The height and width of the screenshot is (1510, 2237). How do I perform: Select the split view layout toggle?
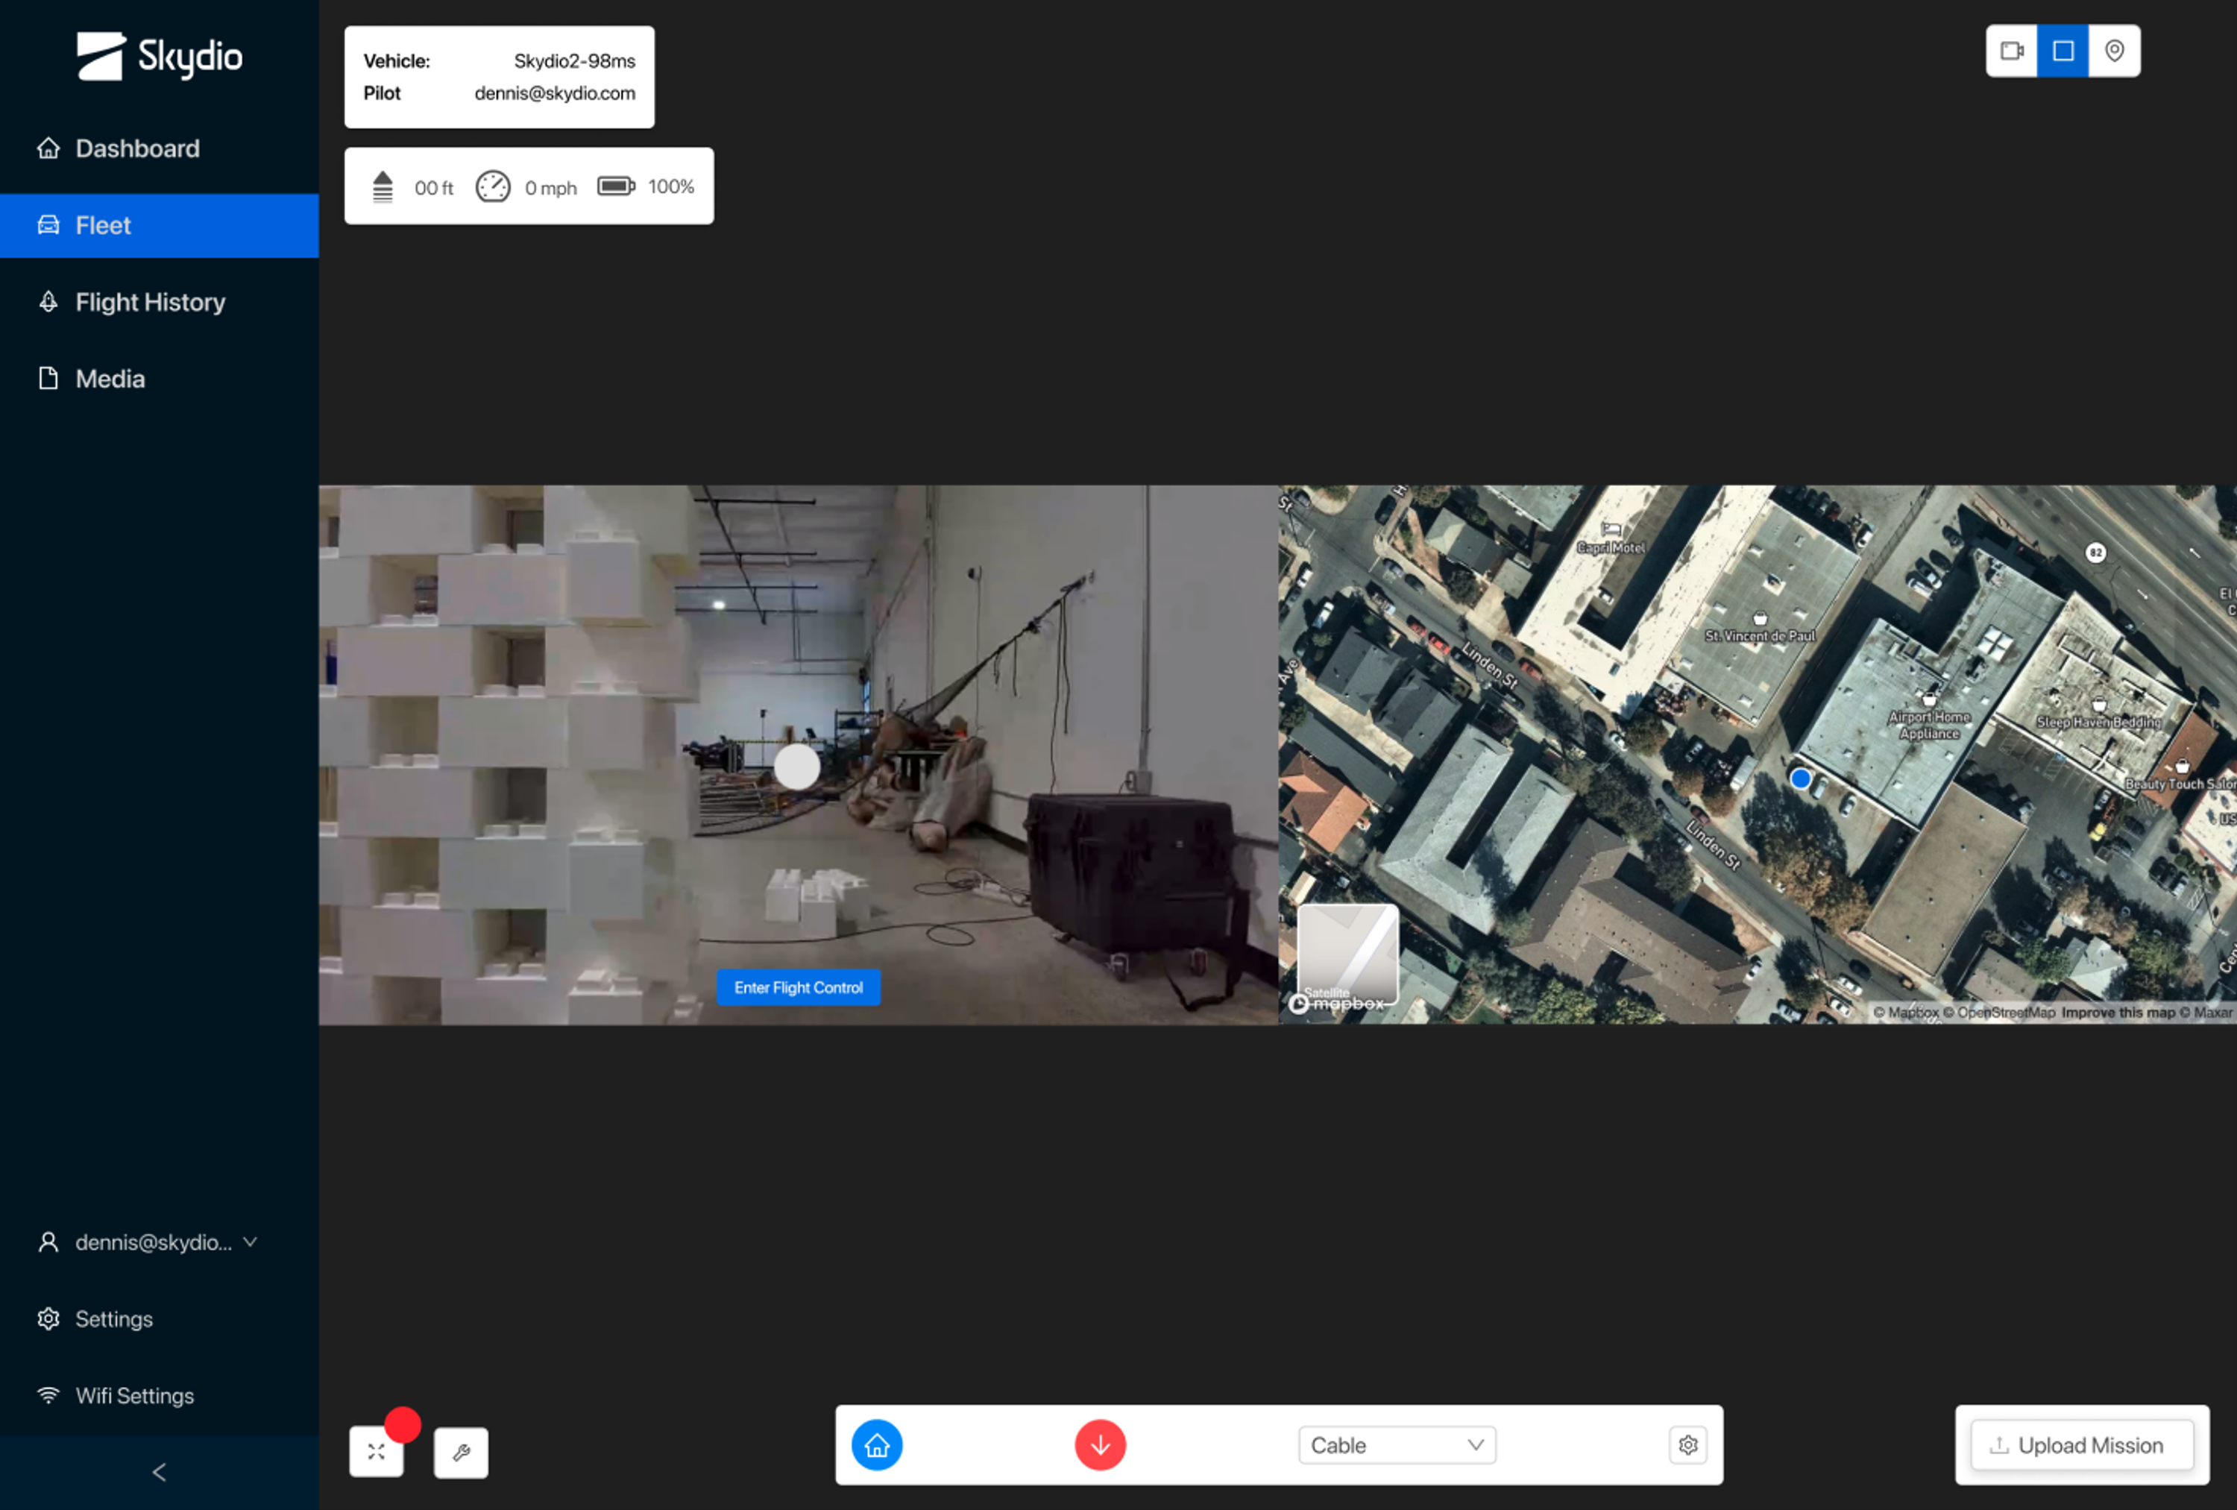coord(2062,51)
